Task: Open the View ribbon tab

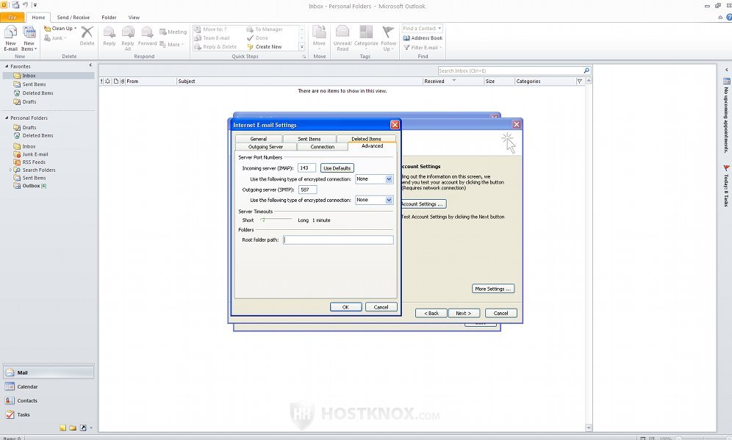Action: [134, 18]
